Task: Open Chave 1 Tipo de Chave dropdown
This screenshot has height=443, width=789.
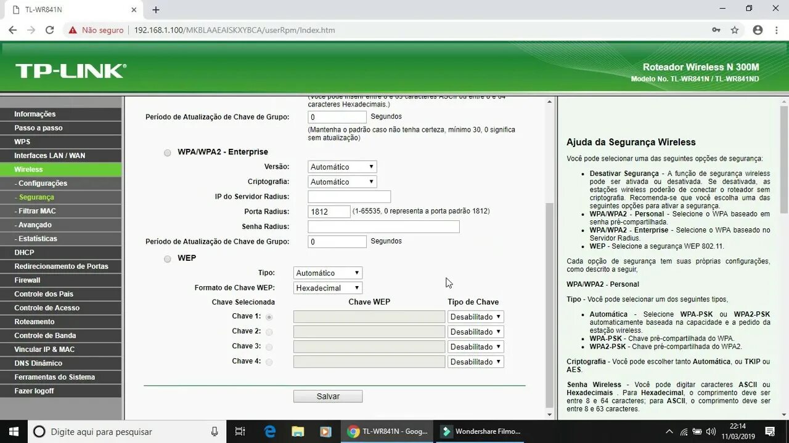Action: click(476, 316)
